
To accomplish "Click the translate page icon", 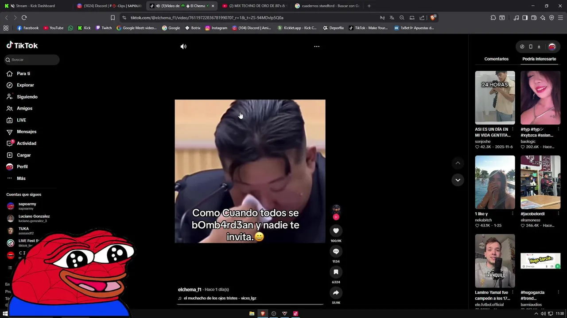I will (392, 18).
